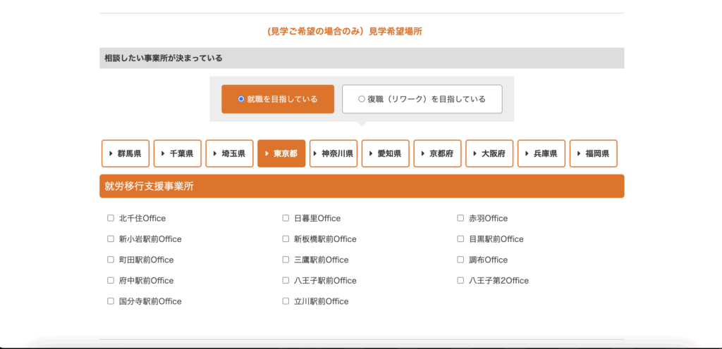Open the 神奈川県 prefecture tab
This screenshot has width=722, height=349.
point(334,153)
